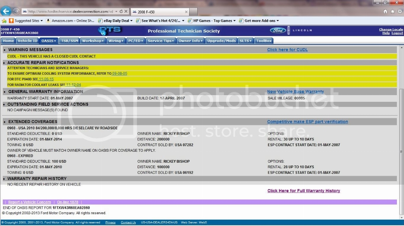404x226 pixels.
Task: Click Report a Vehicle Concern link
Action: coord(30,202)
